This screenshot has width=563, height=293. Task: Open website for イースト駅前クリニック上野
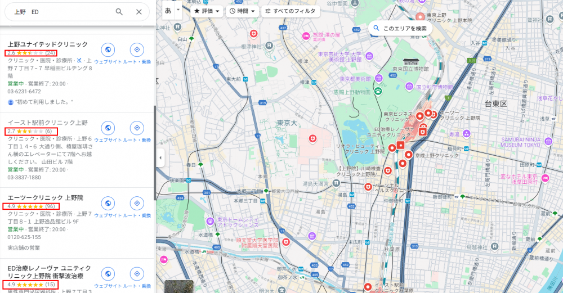coord(108,128)
